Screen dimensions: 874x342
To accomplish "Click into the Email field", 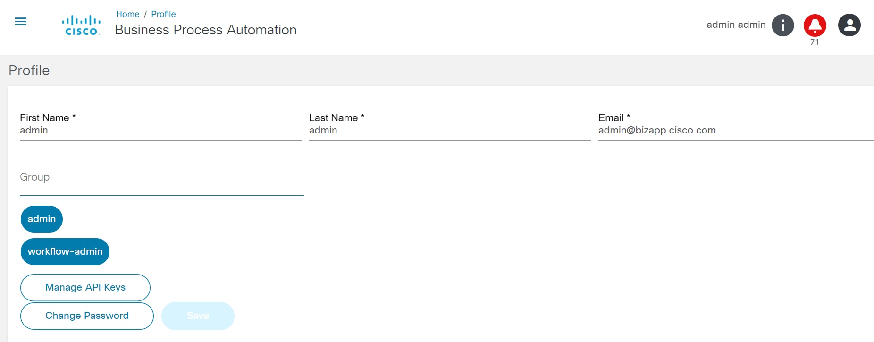I will pyautogui.click(x=735, y=131).
